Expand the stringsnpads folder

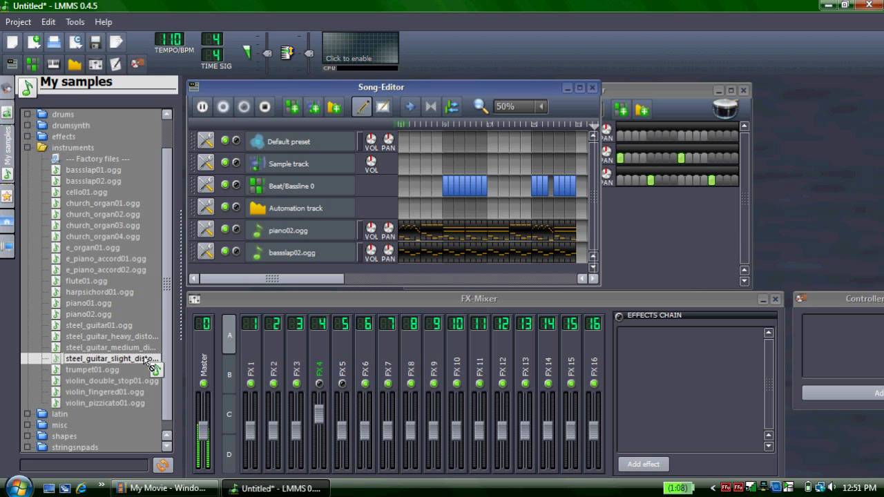coord(28,447)
